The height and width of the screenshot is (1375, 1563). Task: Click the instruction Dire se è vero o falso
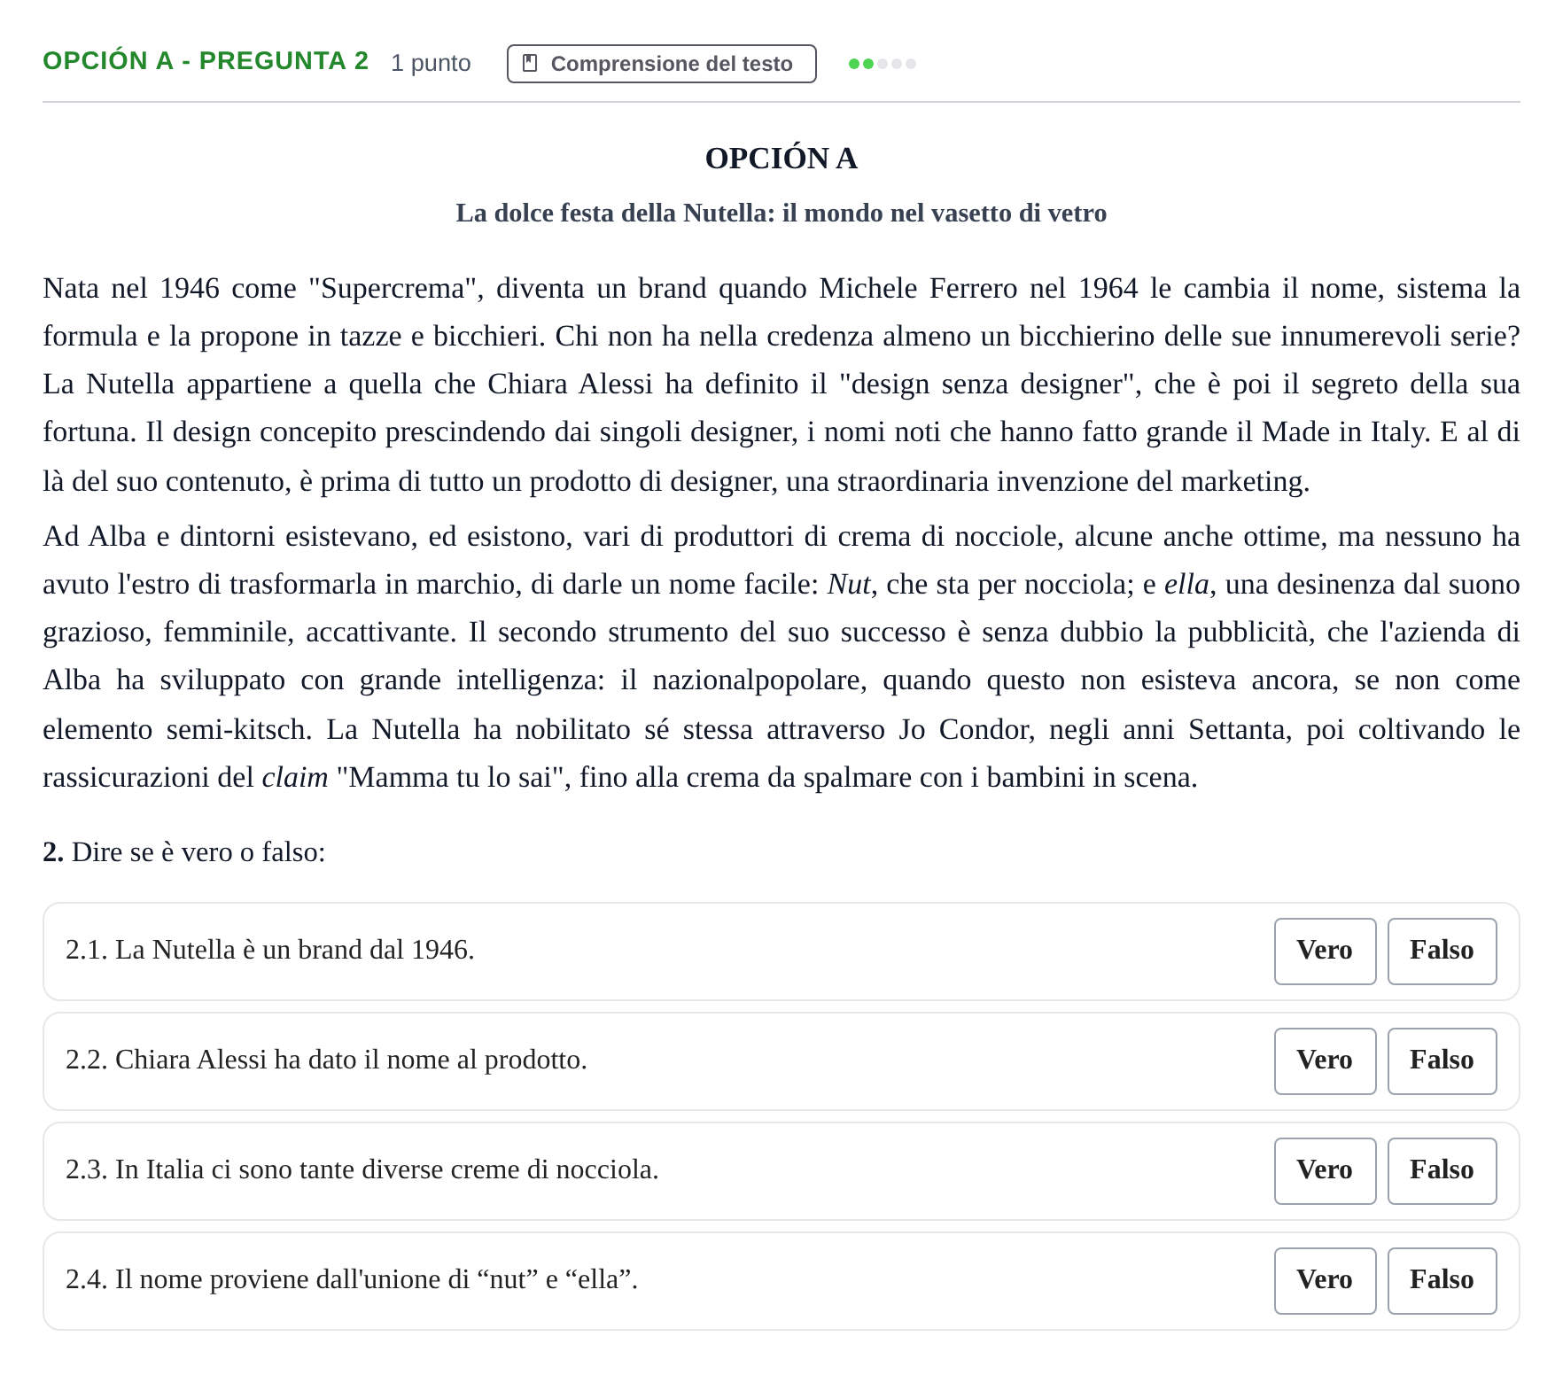pyautogui.click(x=184, y=852)
